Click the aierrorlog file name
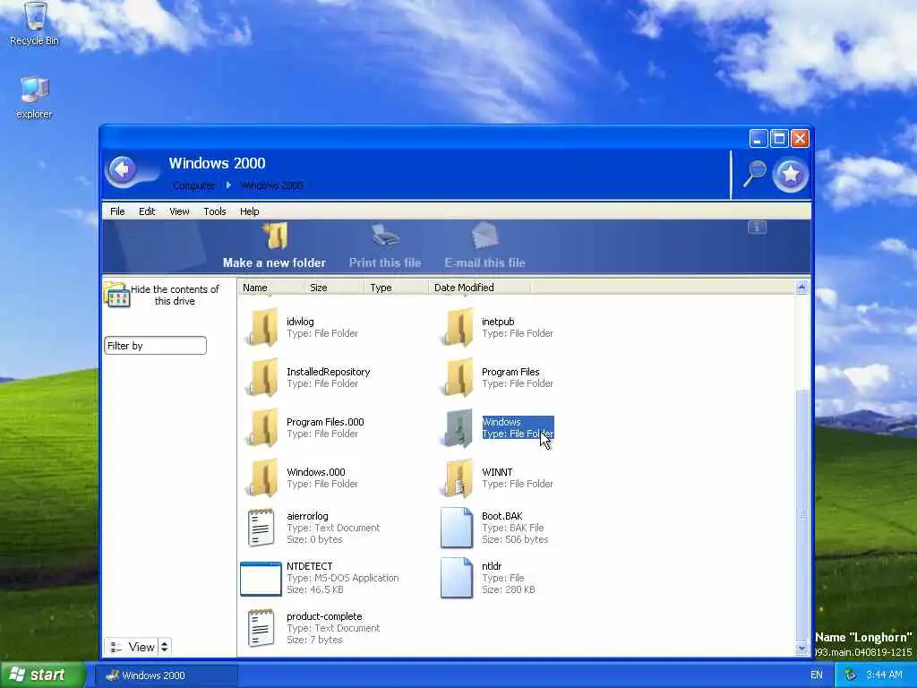Screen dimensions: 917x688 pyautogui.click(x=307, y=516)
